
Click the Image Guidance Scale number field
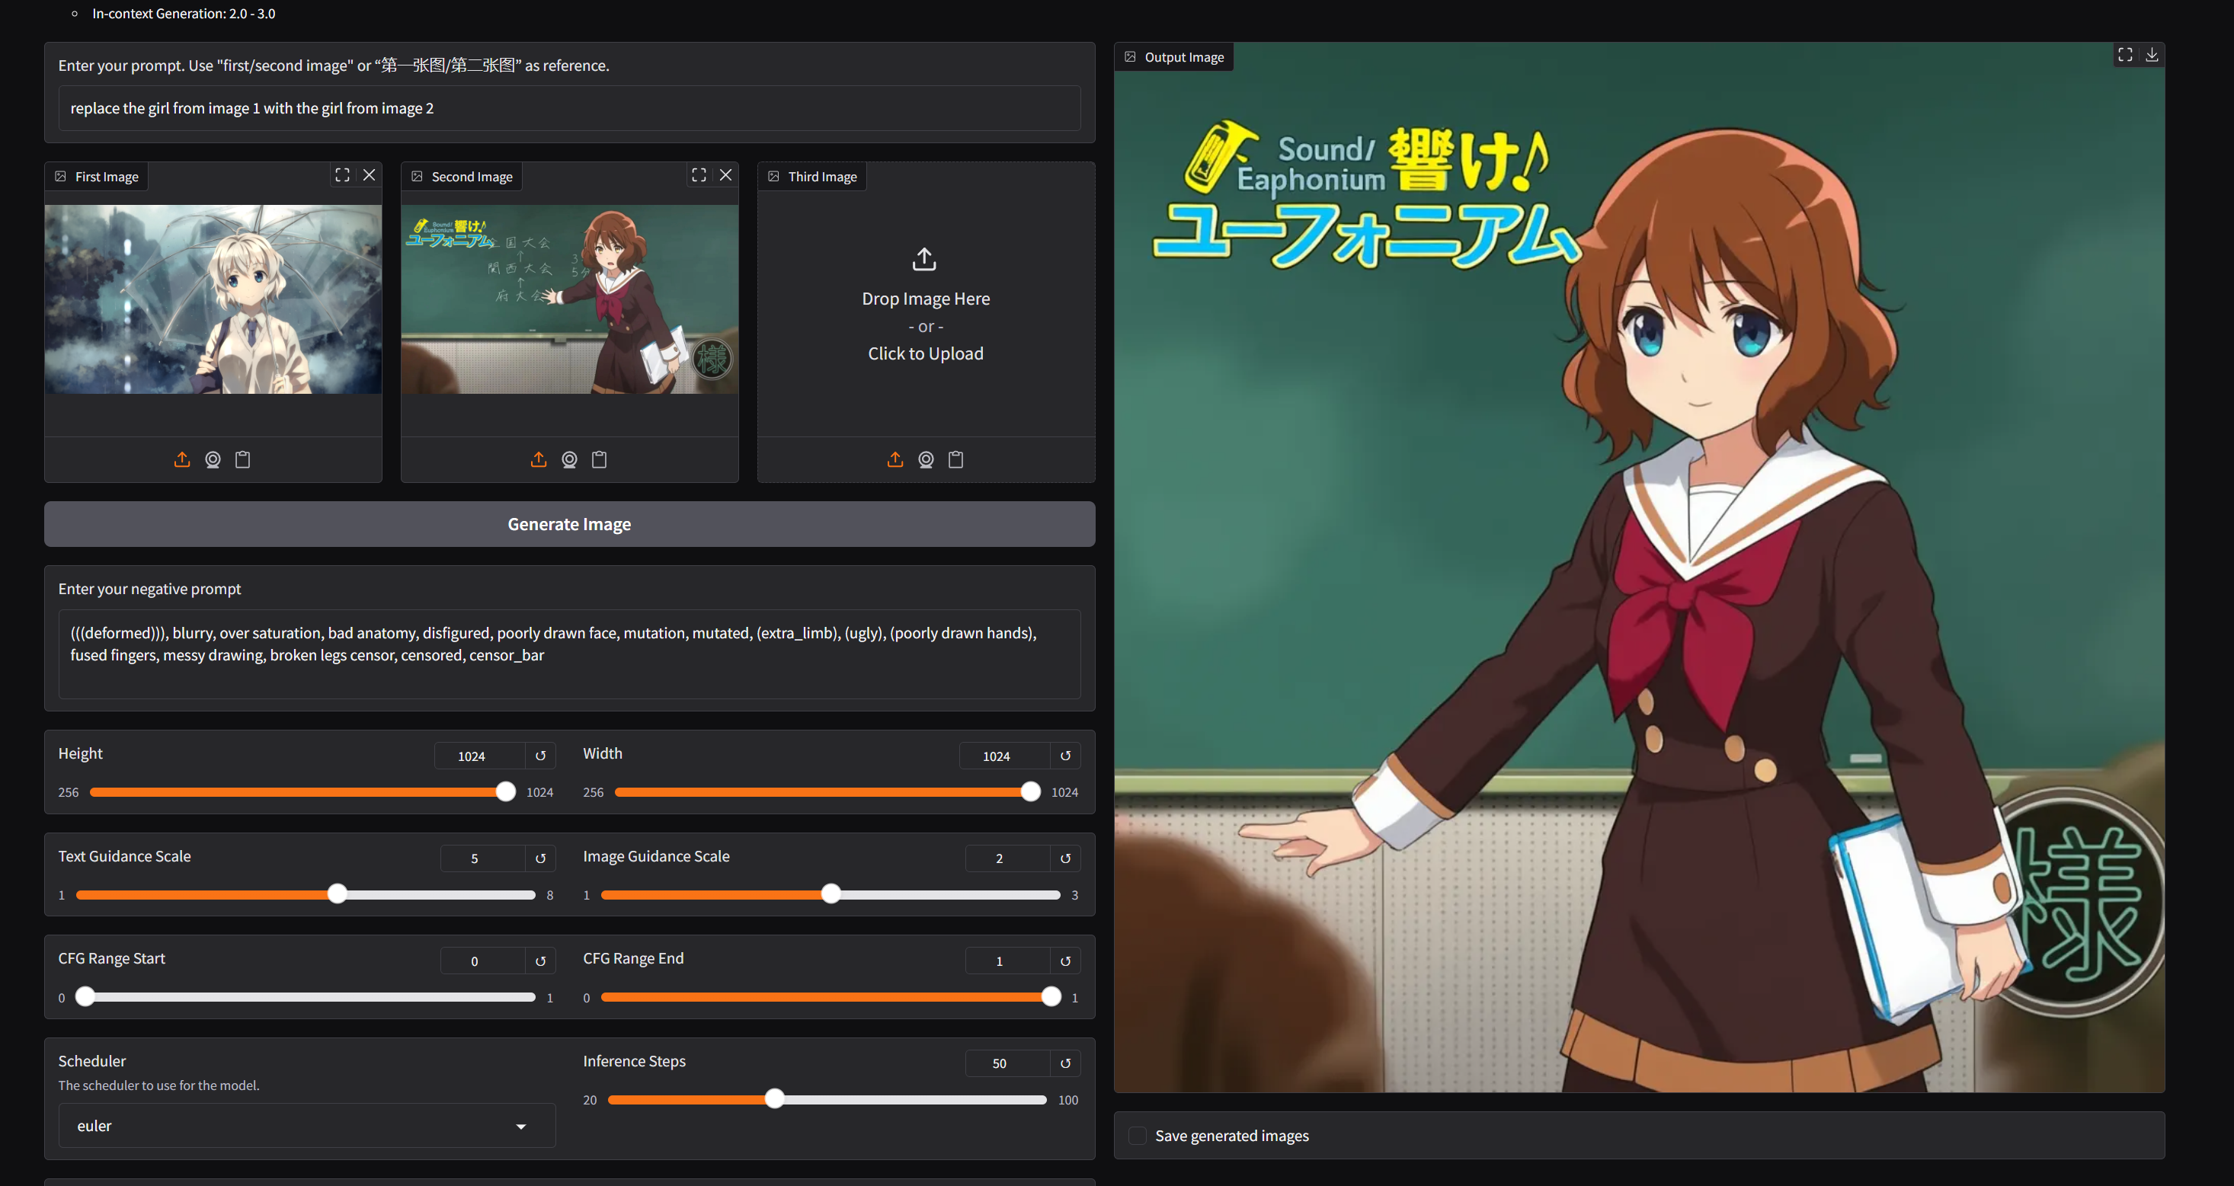(x=1008, y=858)
